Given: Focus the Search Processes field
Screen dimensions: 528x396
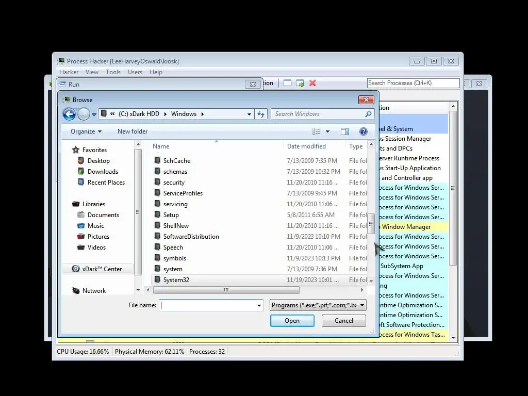Looking at the screenshot, I should (413, 83).
